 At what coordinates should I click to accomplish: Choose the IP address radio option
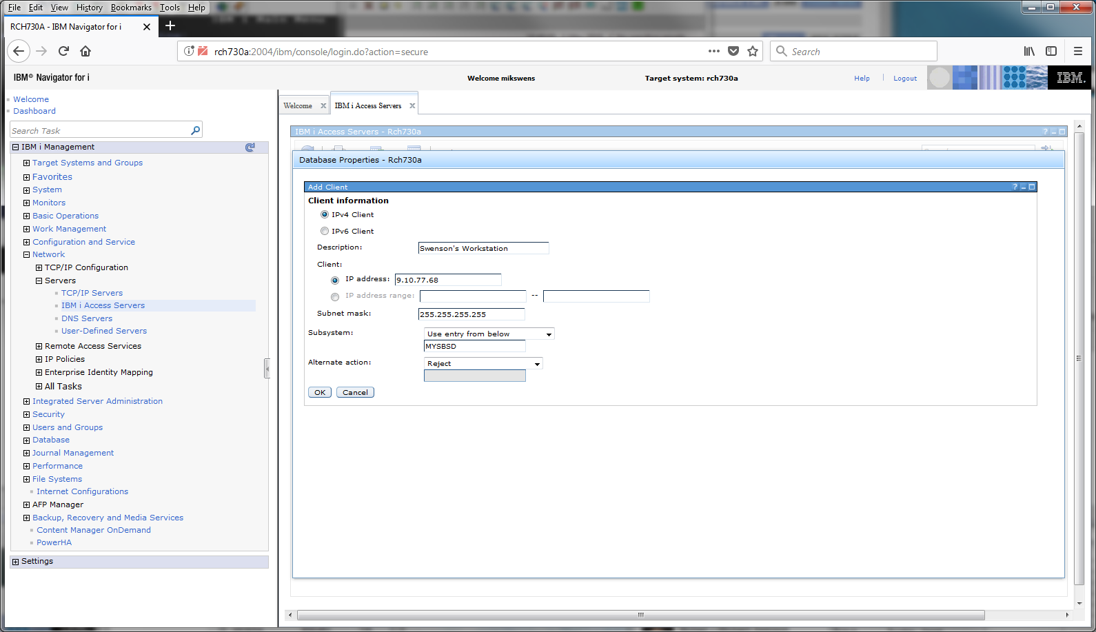tap(335, 281)
